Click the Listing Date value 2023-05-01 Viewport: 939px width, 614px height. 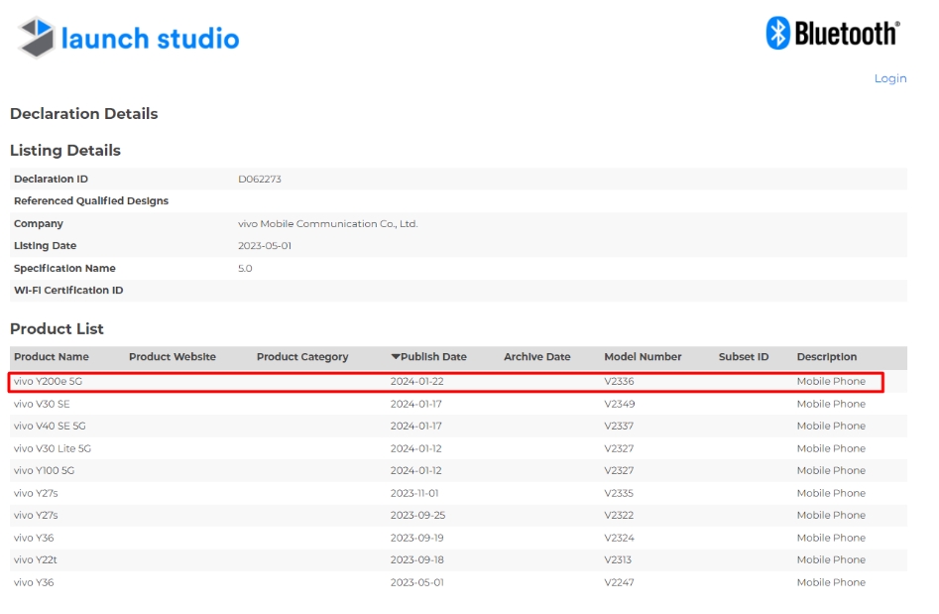click(x=265, y=246)
